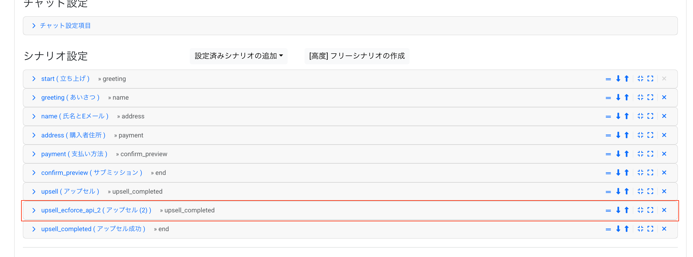The image size is (693, 257).
Task: Move the greeting scenario down
Action: [618, 97]
